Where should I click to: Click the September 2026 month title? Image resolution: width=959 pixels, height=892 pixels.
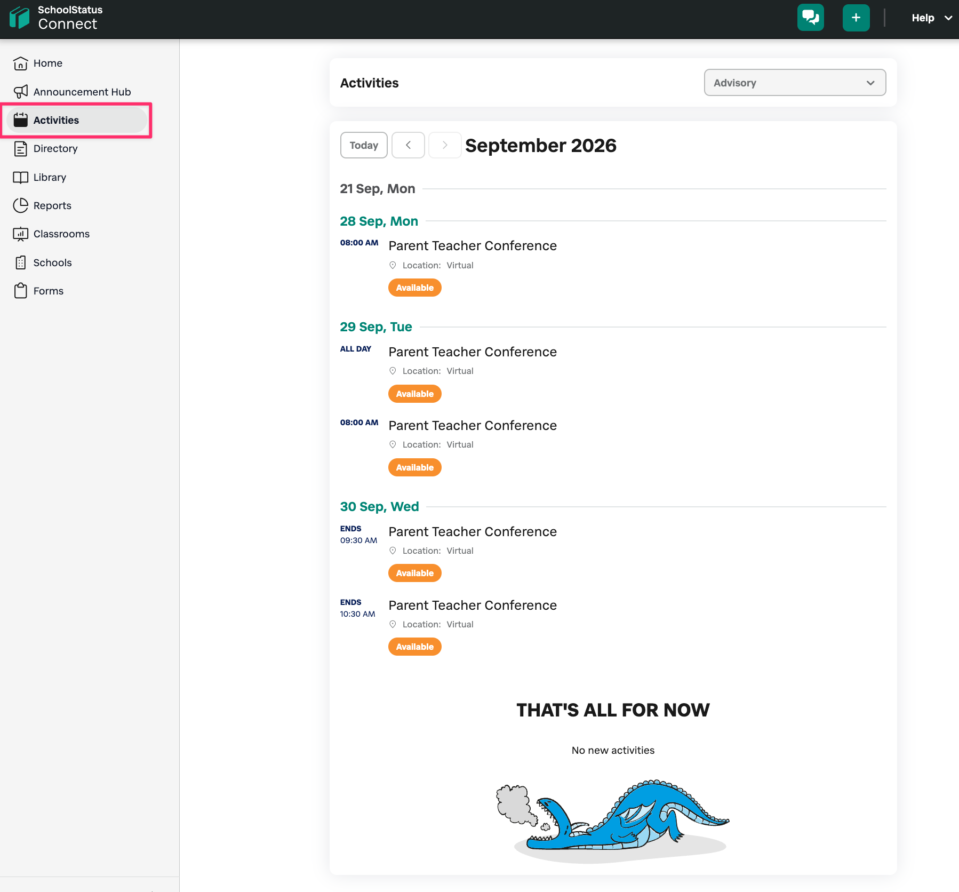(541, 146)
